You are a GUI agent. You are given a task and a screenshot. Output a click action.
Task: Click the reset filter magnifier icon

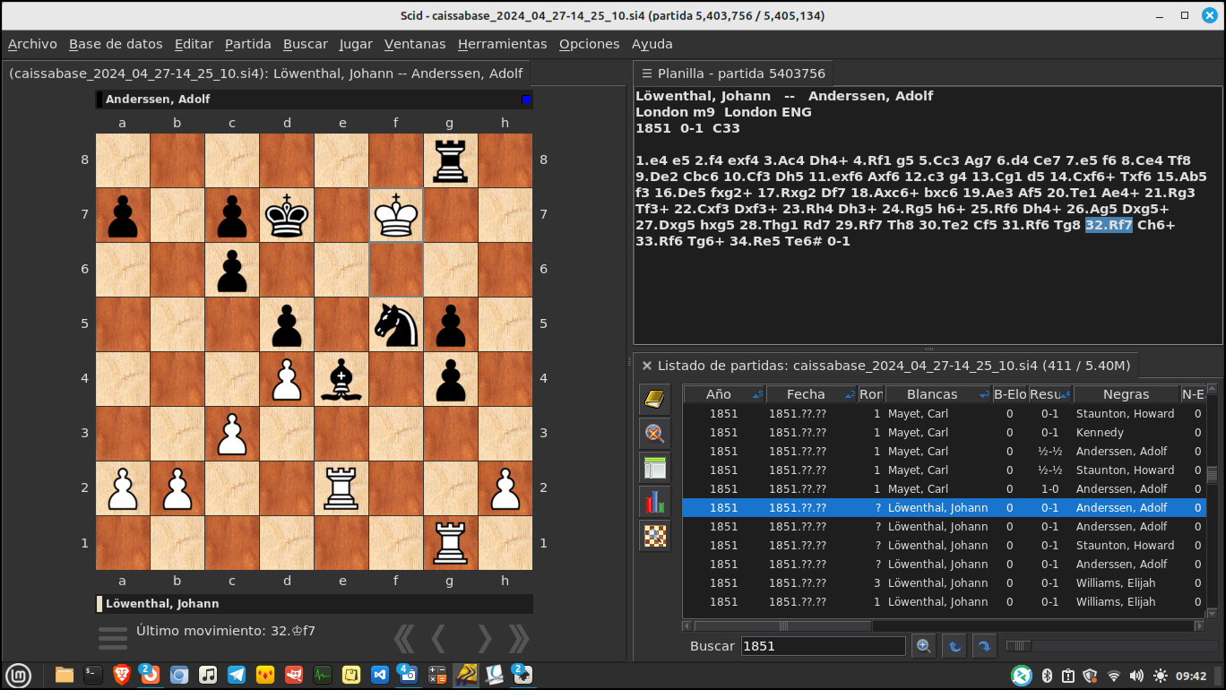point(655,434)
